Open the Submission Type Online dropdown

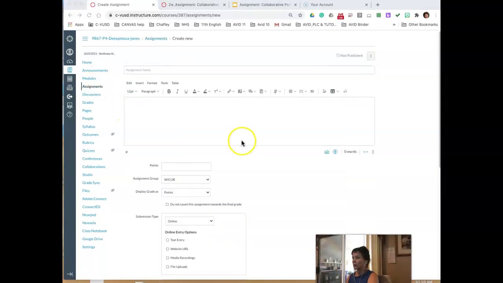tap(189, 221)
